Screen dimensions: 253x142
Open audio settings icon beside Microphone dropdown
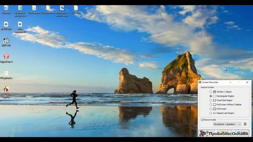245,124
